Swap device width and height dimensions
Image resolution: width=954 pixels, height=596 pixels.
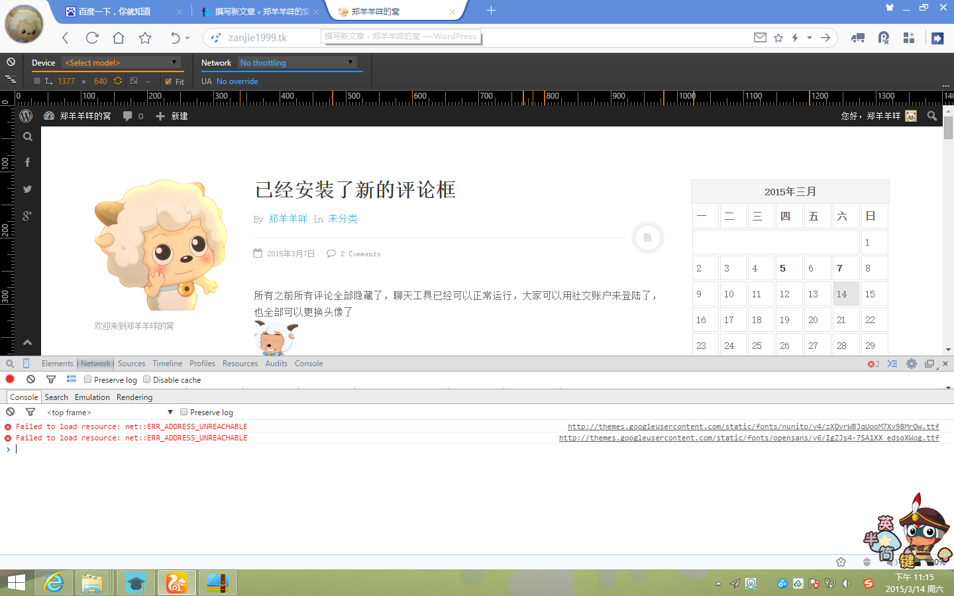coord(118,81)
